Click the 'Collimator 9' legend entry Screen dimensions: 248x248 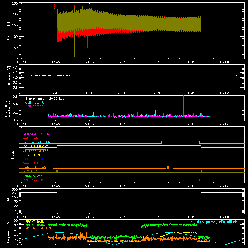pyautogui.click(x=35, y=106)
